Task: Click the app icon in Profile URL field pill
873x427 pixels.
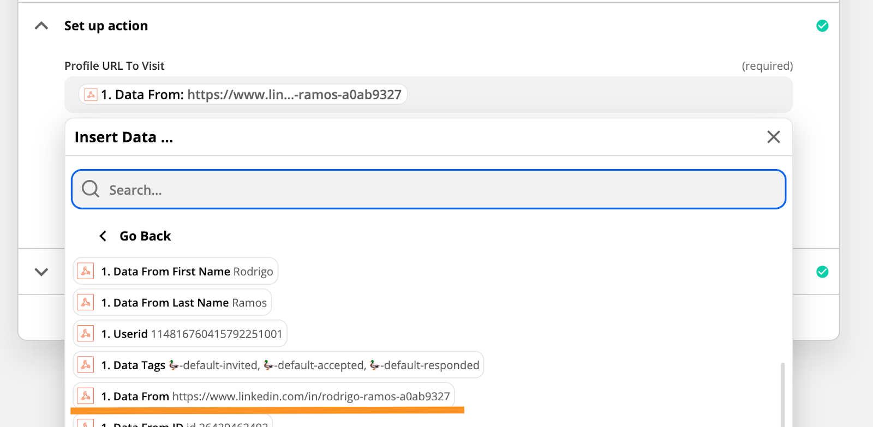Action: click(x=91, y=94)
